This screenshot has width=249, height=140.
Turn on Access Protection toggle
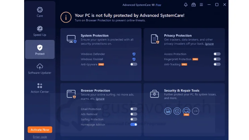(x=217, y=54)
